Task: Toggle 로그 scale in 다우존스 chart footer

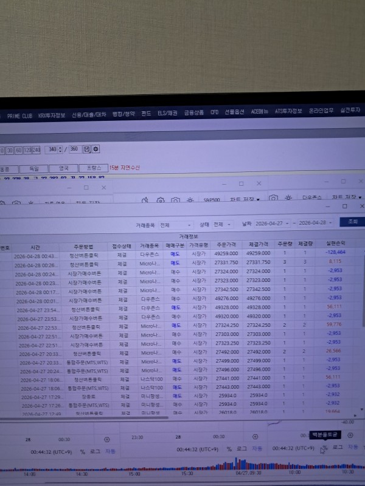Action: [x=338, y=447]
